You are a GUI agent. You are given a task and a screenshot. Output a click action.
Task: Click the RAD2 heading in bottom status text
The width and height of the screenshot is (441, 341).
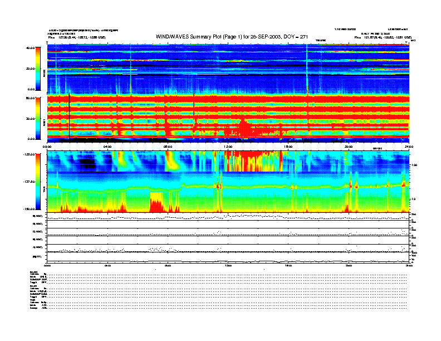point(33,271)
